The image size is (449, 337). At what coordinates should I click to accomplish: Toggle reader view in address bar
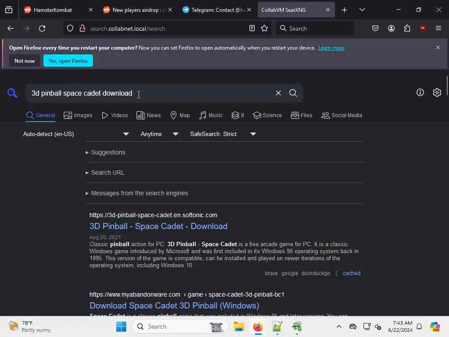(x=252, y=29)
